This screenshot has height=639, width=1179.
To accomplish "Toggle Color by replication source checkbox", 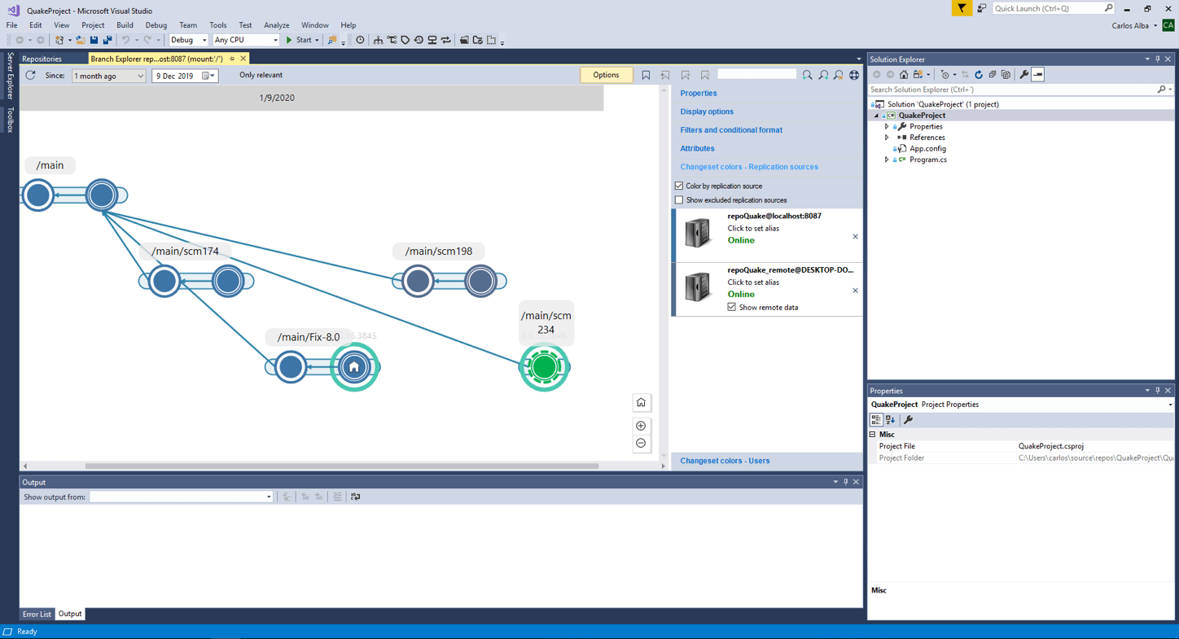I will (679, 186).
